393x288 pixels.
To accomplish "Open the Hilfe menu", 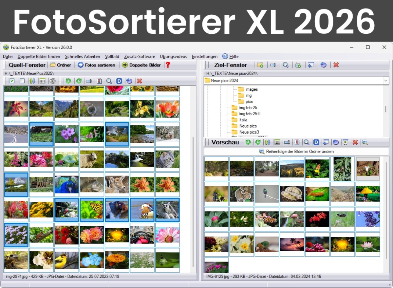I will 231,56.
